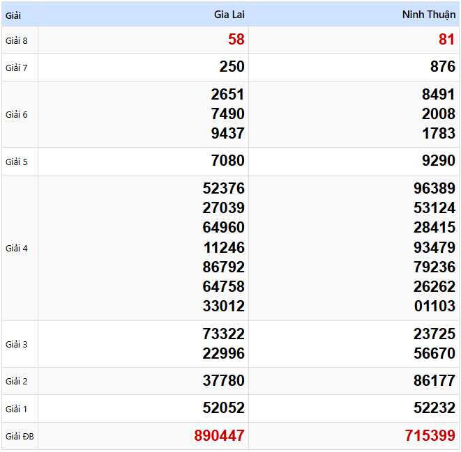Screen dimensions: 461x452
Task: Click the Giải ĐB row label
Action: (x=19, y=437)
